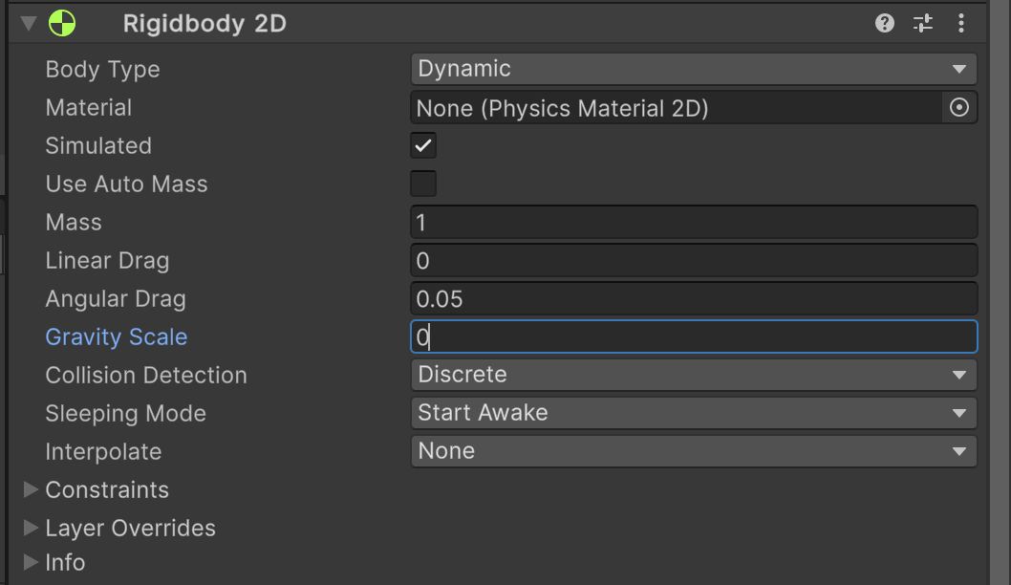
Task: Collapse the Rigidbody 2D component foldout
Action: 29,23
